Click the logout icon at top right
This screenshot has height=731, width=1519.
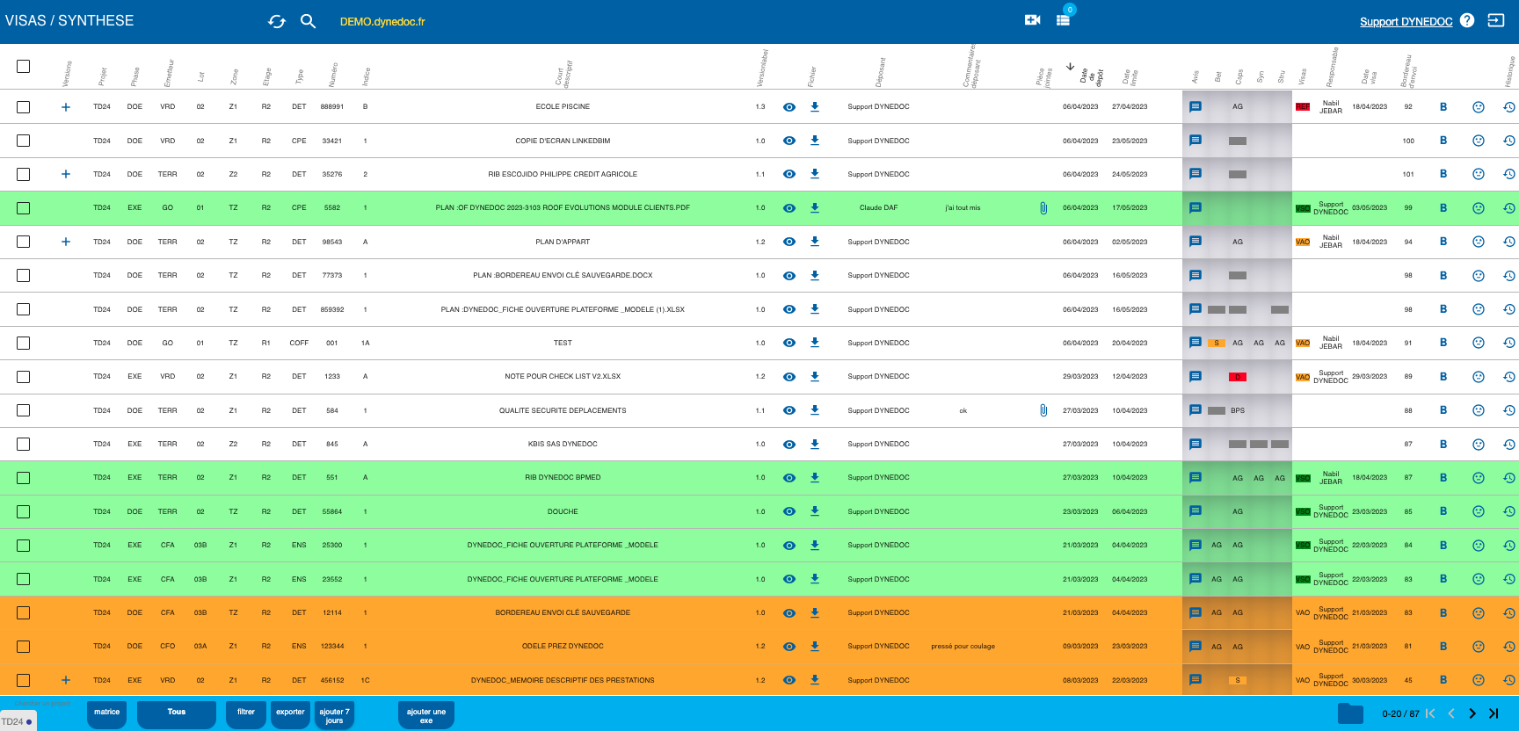click(x=1495, y=20)
